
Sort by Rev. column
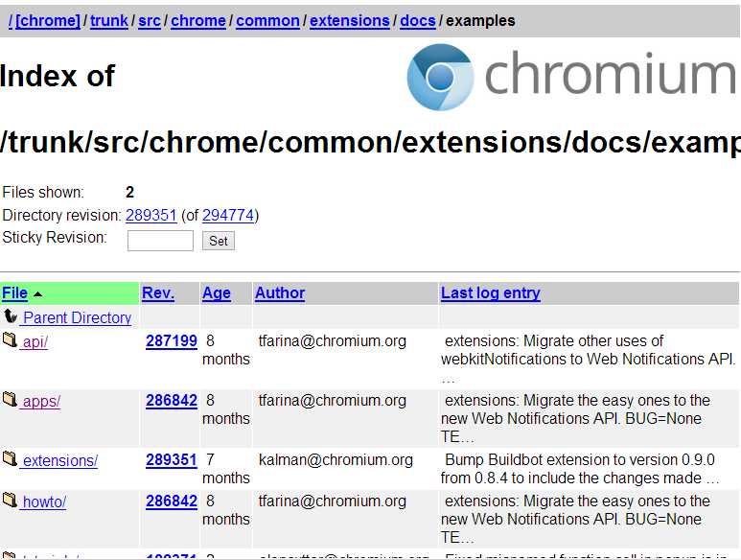click(158, 293)
